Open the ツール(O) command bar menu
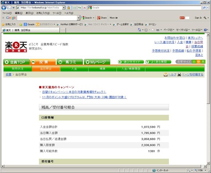This screenshot has height=173, width=211. (197, 30)
